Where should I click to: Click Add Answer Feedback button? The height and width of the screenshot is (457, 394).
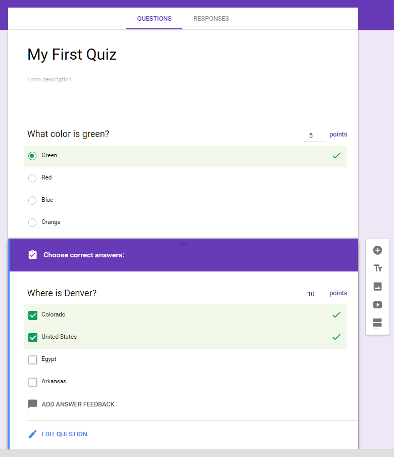[x=78, y=404]
